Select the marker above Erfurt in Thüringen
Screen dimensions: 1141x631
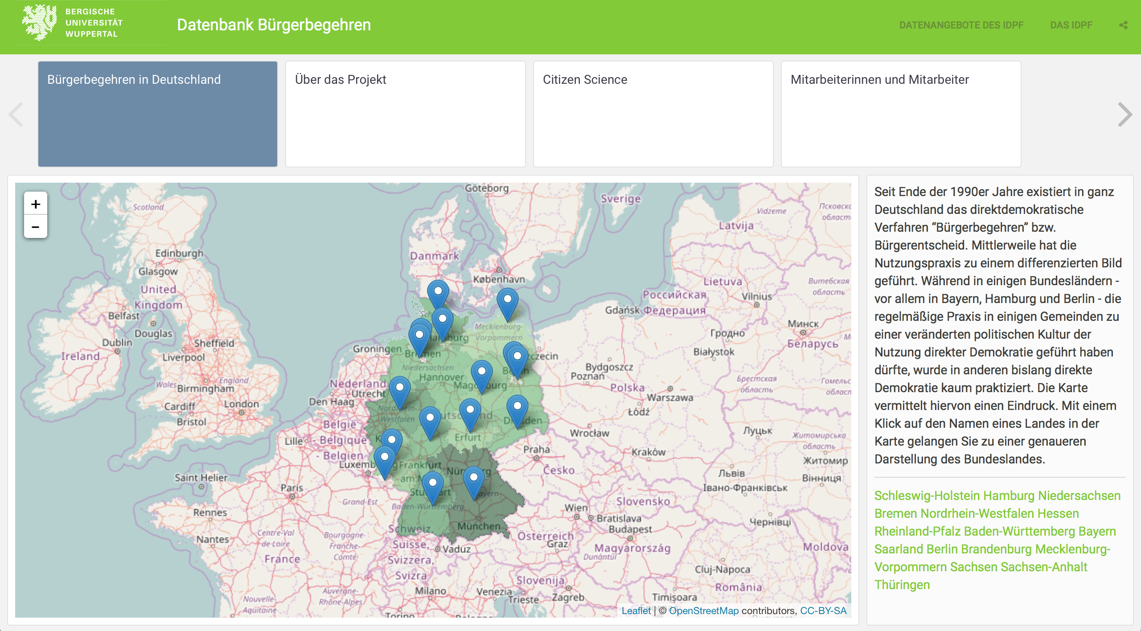[470, 414]
